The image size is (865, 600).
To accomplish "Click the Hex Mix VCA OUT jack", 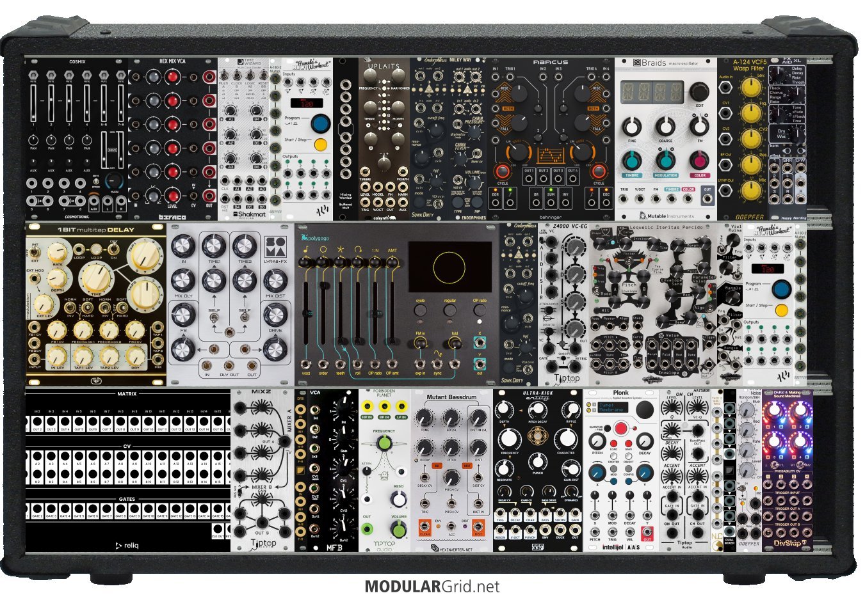I will click(209, 196).
